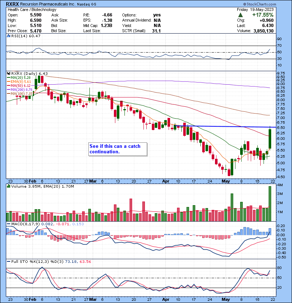Click the RXRX (Daily) 6.43 legend label

[29, 74]
